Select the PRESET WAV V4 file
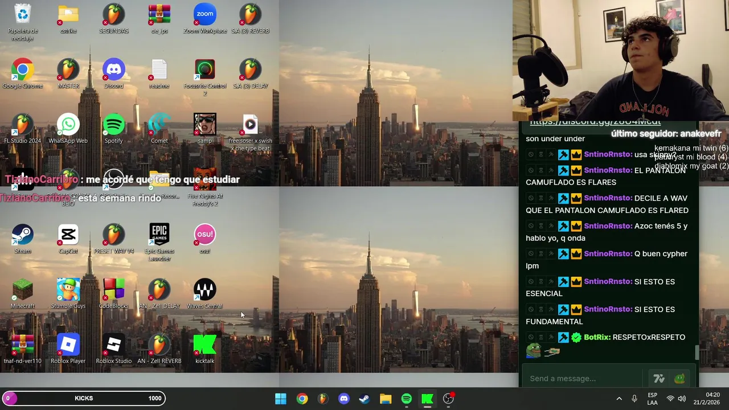Viewport: 729px width, 410px height. tap(114, 239)
